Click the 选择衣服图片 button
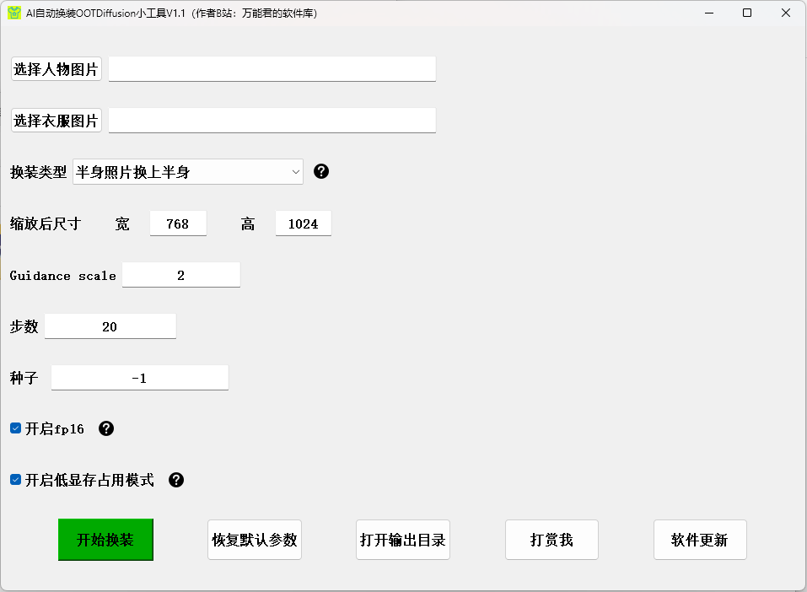This screenshot has height=592, width=807. pos(56,121)
